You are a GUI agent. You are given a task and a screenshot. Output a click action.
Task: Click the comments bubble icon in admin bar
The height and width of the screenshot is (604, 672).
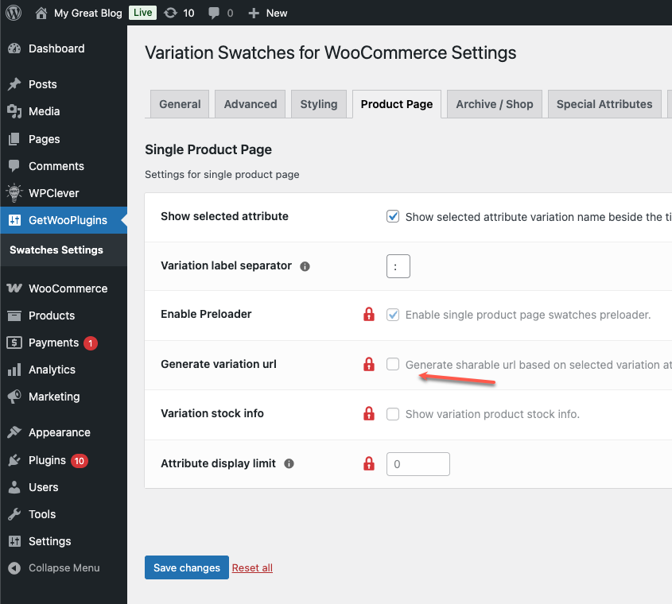tap(213, 13)
